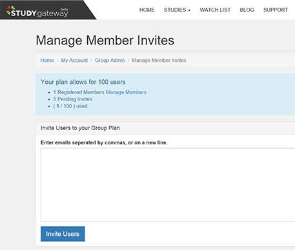Click the Manage Member Invites page heading
The height and width of the screenshot is (250, 295).
105,40
